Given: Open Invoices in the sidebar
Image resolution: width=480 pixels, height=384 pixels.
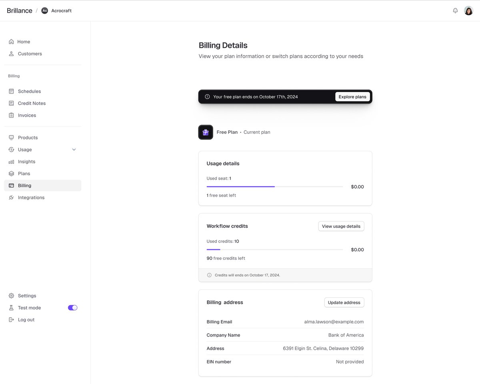Looking at the screenshot, I should click(27, 115).
